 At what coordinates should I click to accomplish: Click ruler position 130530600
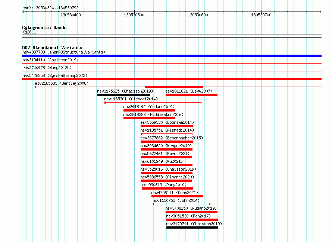[x=198, y=15]
